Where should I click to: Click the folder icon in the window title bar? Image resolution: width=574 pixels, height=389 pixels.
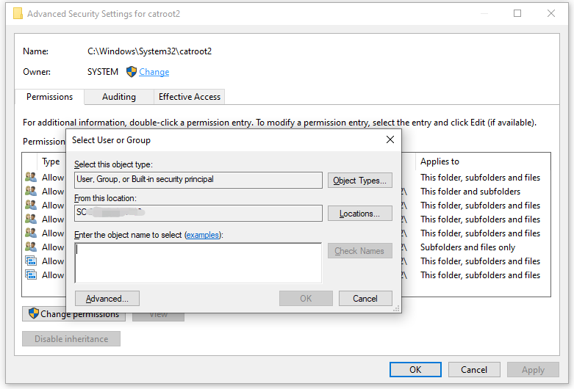pyautogui.click(x=18, y=13)
